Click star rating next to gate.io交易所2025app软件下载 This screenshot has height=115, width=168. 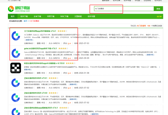tap(63, 48)
